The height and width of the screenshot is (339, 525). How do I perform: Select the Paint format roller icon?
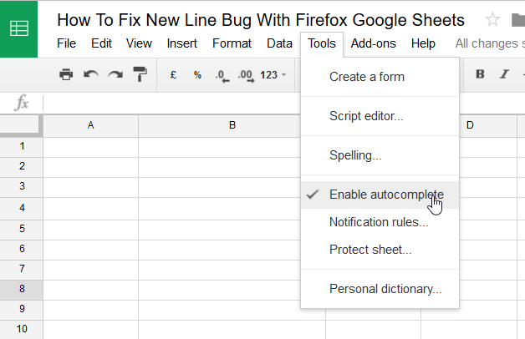140,74
